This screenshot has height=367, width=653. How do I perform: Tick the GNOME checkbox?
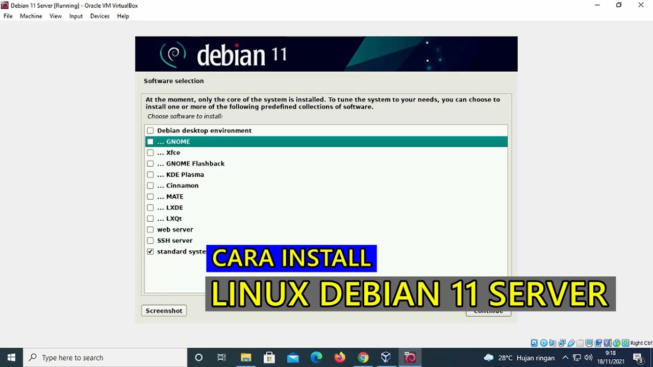click(x=150, y=142)
